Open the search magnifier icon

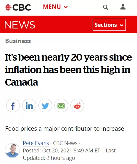106,7
